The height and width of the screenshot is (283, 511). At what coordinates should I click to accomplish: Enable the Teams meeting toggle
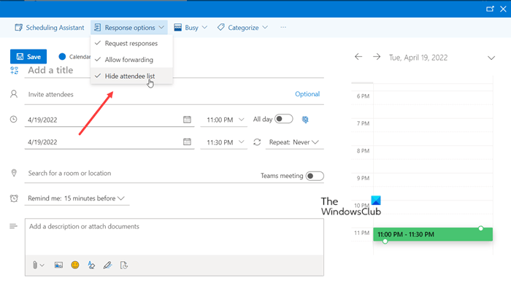[x=315, y=176]
